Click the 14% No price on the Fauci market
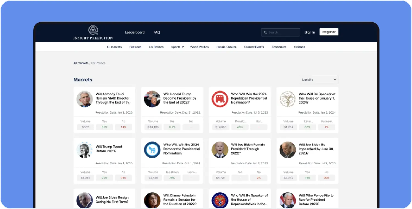The width and height of the screenshot is (412, 209). pos(123,127)
